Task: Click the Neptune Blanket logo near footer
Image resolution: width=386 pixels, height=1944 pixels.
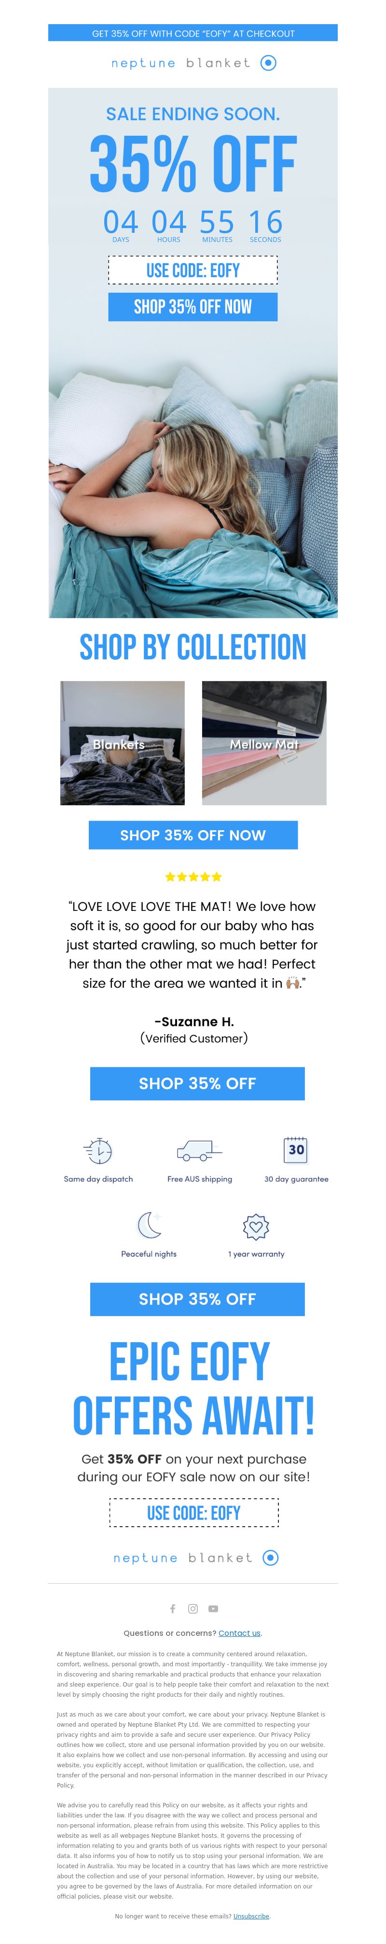Action: point(195,1558)
